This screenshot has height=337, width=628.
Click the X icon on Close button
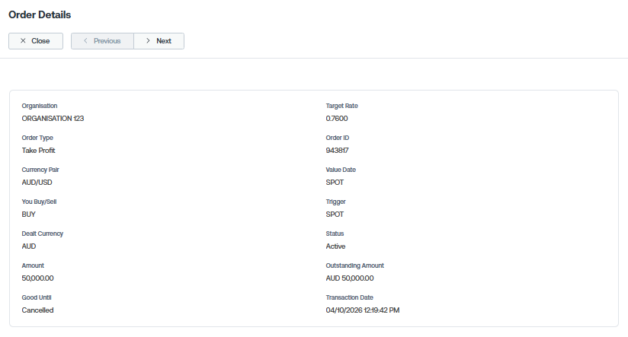click(x=23, y=41)
